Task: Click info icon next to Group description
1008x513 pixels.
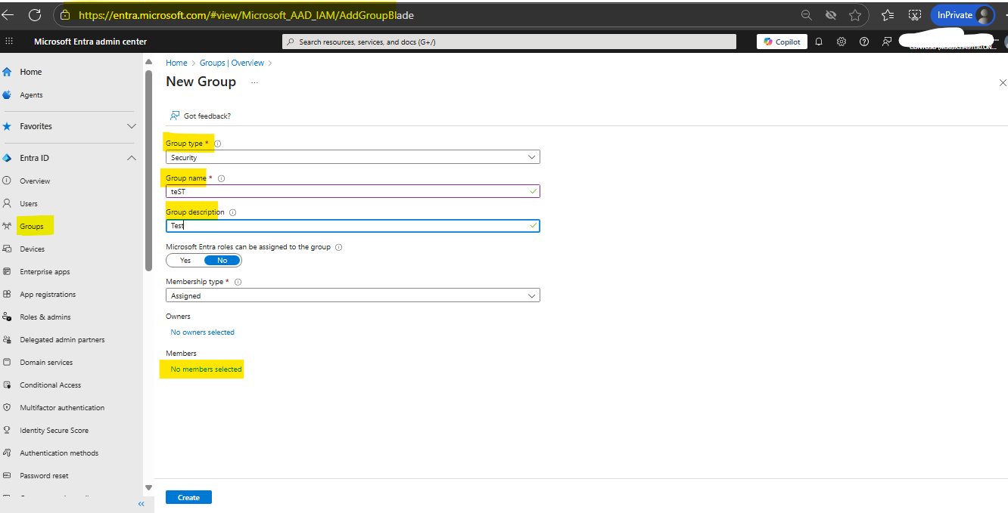Action: [x=232, y=212]
